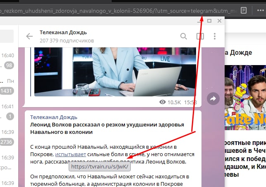This screenshot has width=266, height=187.
Task: Open the 'испытывает' hyperlink in the post
Action: [x=71, y=154]
